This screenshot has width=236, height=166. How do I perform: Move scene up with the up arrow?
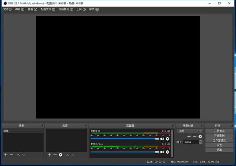coord(18,155)
